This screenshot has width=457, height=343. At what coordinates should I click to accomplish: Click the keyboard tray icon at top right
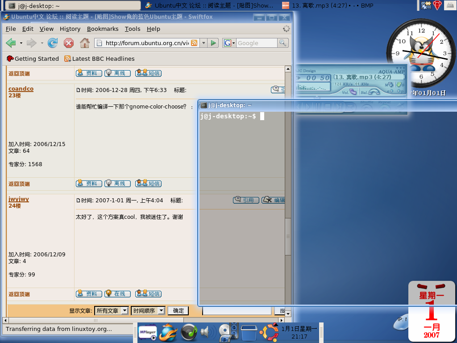tap(450, 5)
